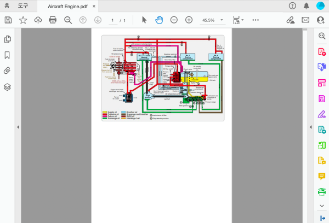Click the collapse tools pane icon
Screen dimensions: 329x223
click(322, 219)
